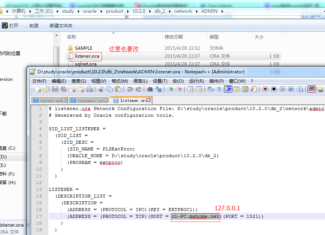Zoom out of the editor text
This screenshot has height=235, width=325.
point(179,89)
